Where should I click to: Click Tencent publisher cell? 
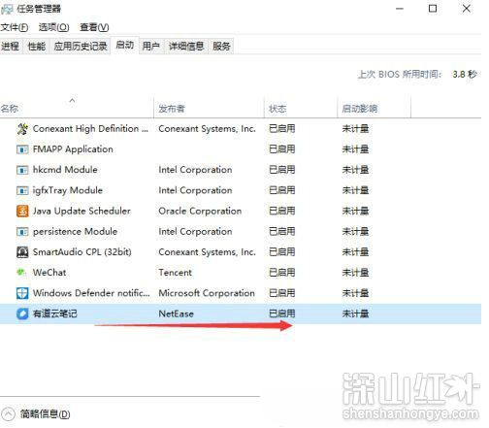pyautogui.click(x=175, y=273)
